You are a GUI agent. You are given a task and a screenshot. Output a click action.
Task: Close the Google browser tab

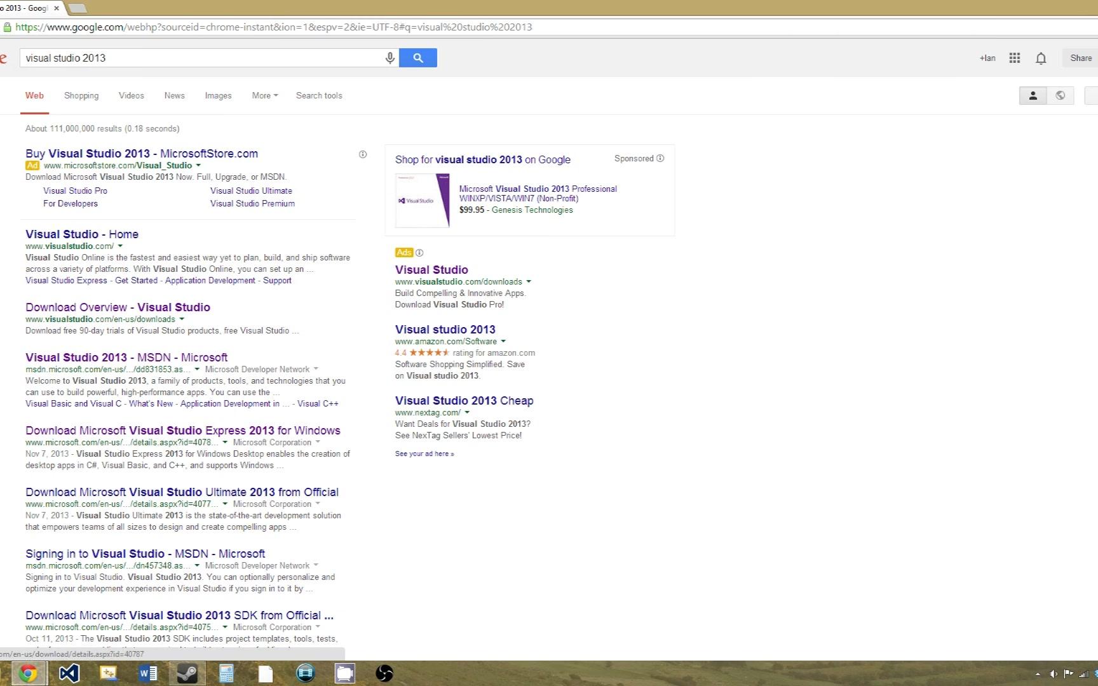pyautogui.click(x=56, y=8)
